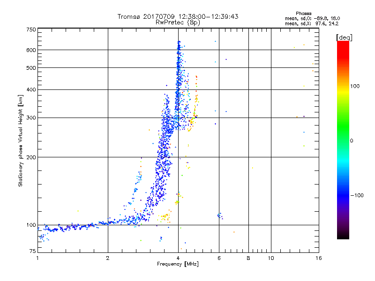Click the colorbar tick label '0'
Viewport: 375px width, 281px height.
coord(352,141)
